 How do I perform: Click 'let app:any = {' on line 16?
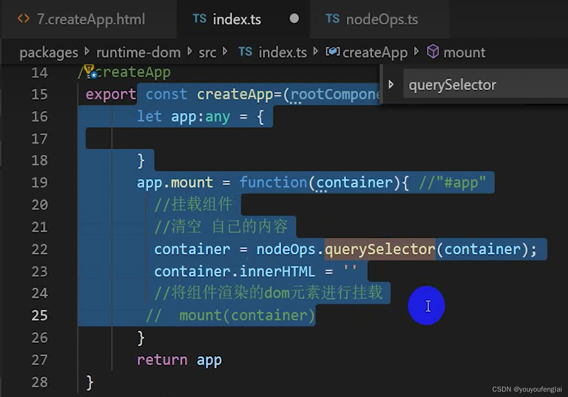201,117
